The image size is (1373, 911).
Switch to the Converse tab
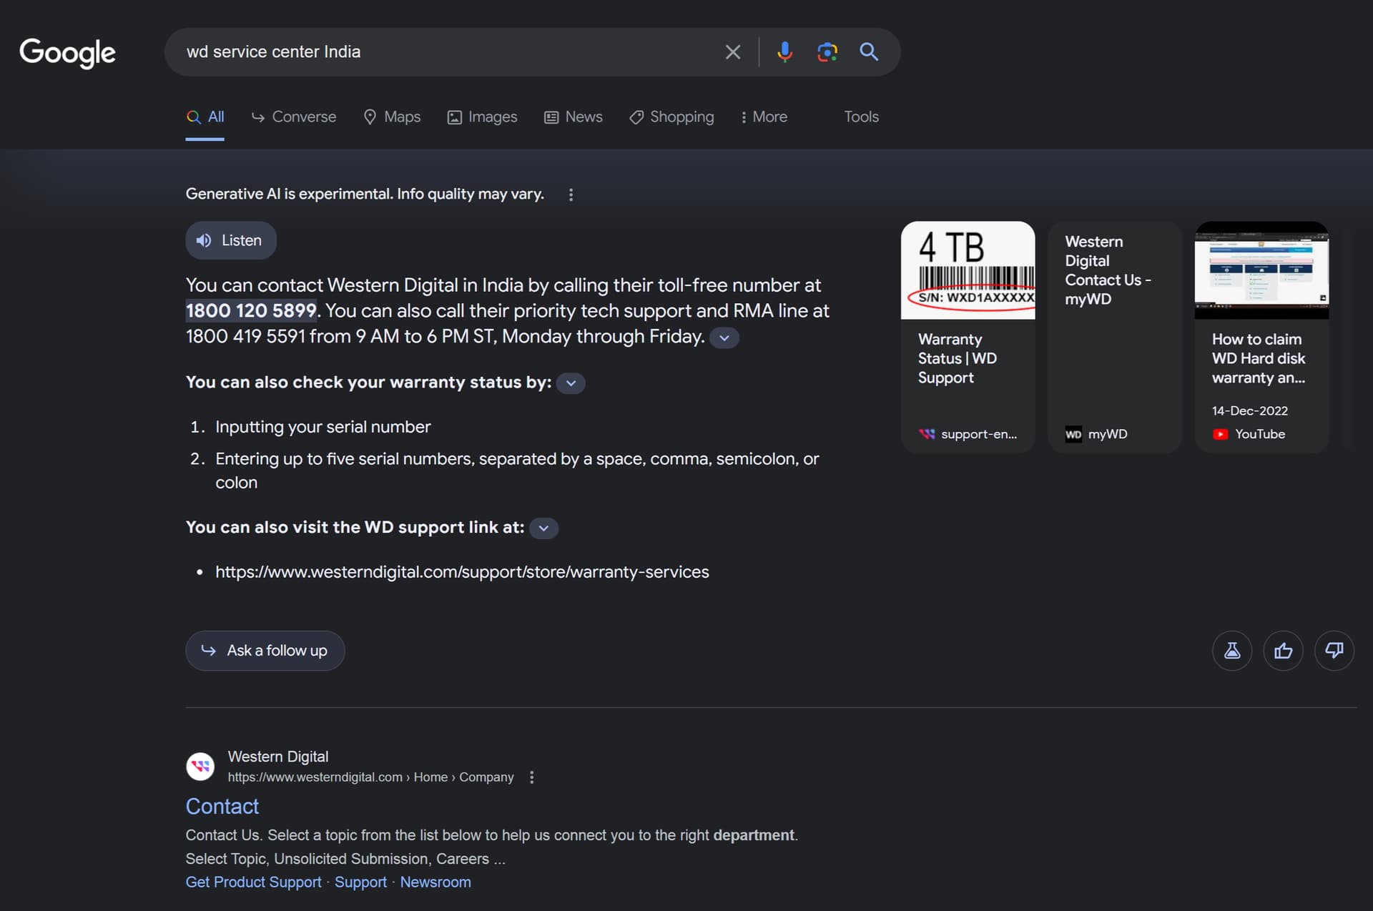(x=294, y=117)
